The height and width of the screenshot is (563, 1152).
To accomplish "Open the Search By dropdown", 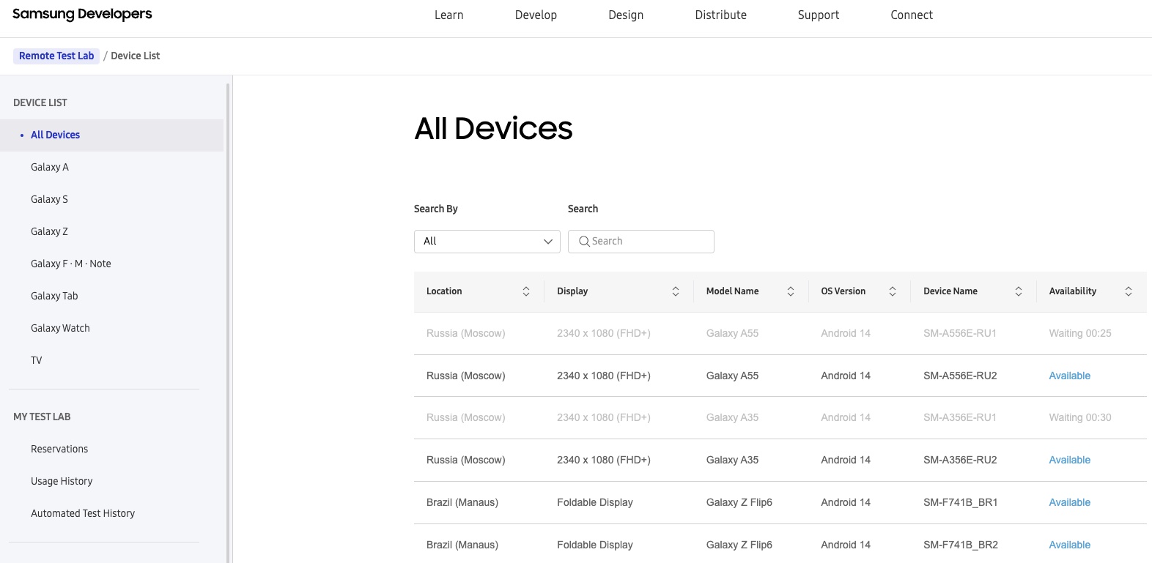I will coord(487,242).
